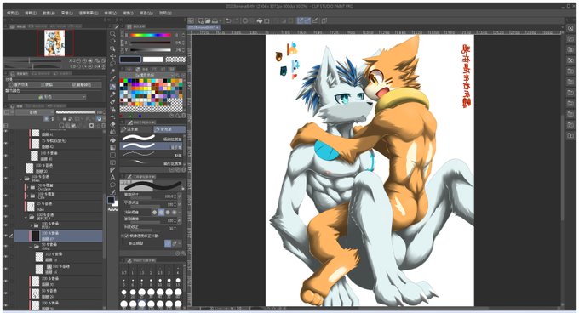Collapse the 50% folder below 圖層 47
The height and width of the screenshot is (313, 579).
(x=31, y=247)
